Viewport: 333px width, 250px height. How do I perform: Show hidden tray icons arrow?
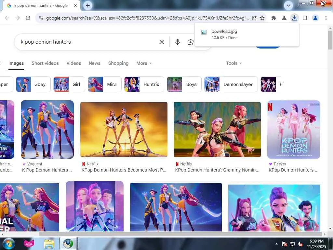pyautogui.click(x=276, y=244)
